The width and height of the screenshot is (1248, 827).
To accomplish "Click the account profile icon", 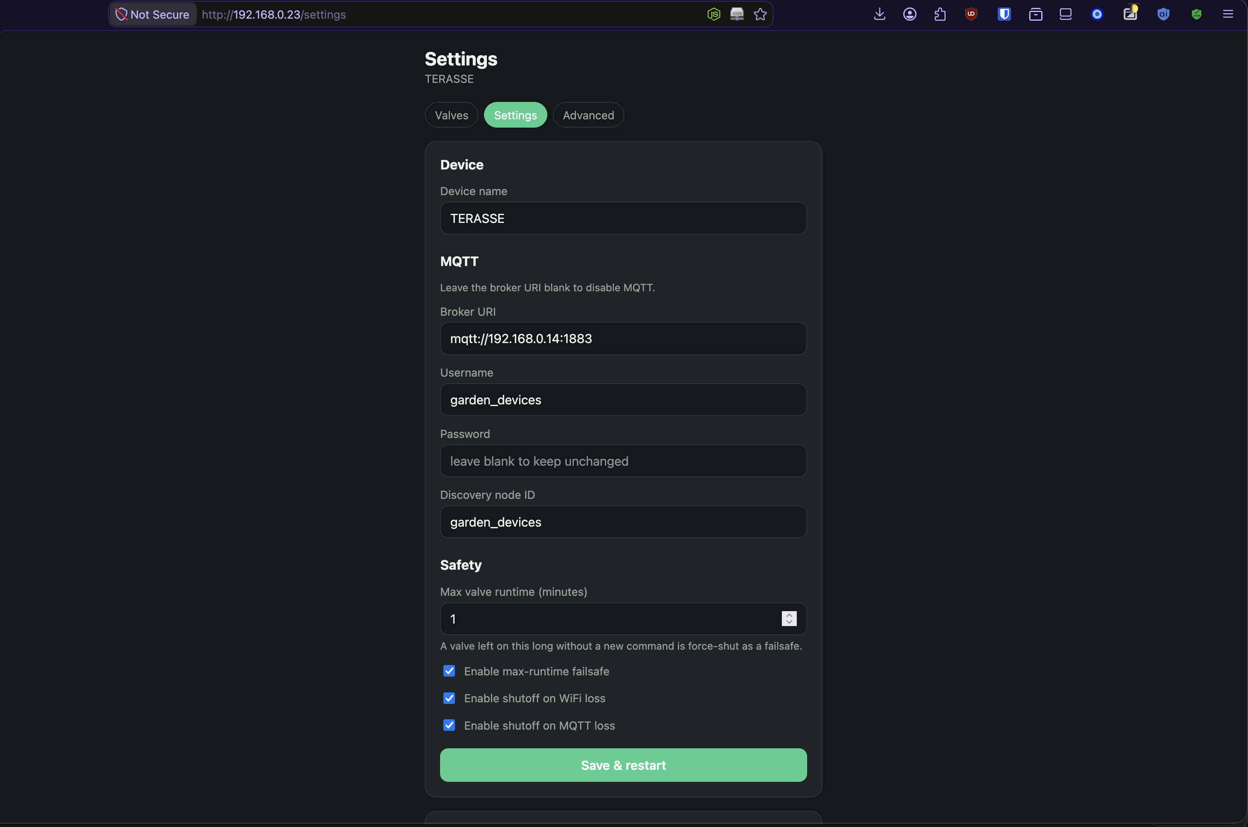I will [x=909, y=14].
